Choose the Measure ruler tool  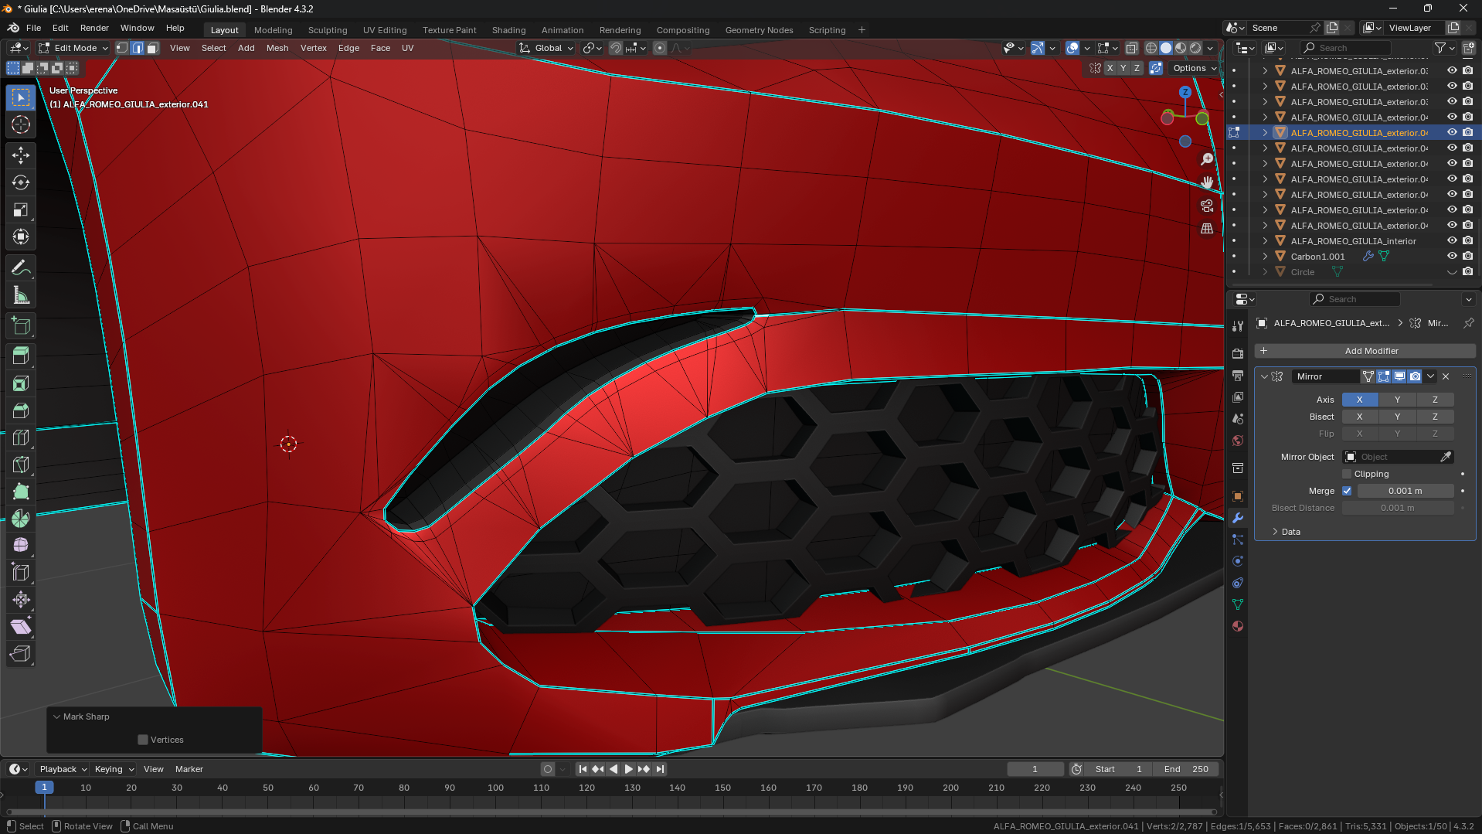[21, 295]
